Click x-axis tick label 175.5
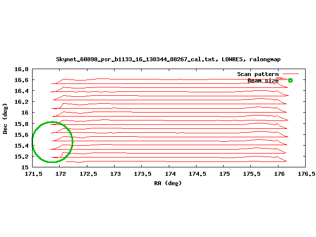This screenshot has width=316, height=237. point(252,174)
